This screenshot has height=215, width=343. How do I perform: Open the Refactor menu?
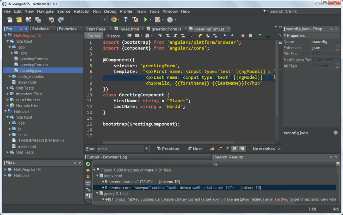82,11
